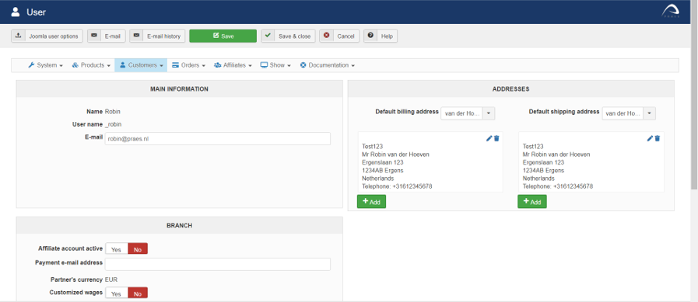Click the 'MAIN INFORMATION' panel heading

pos(180,89)
